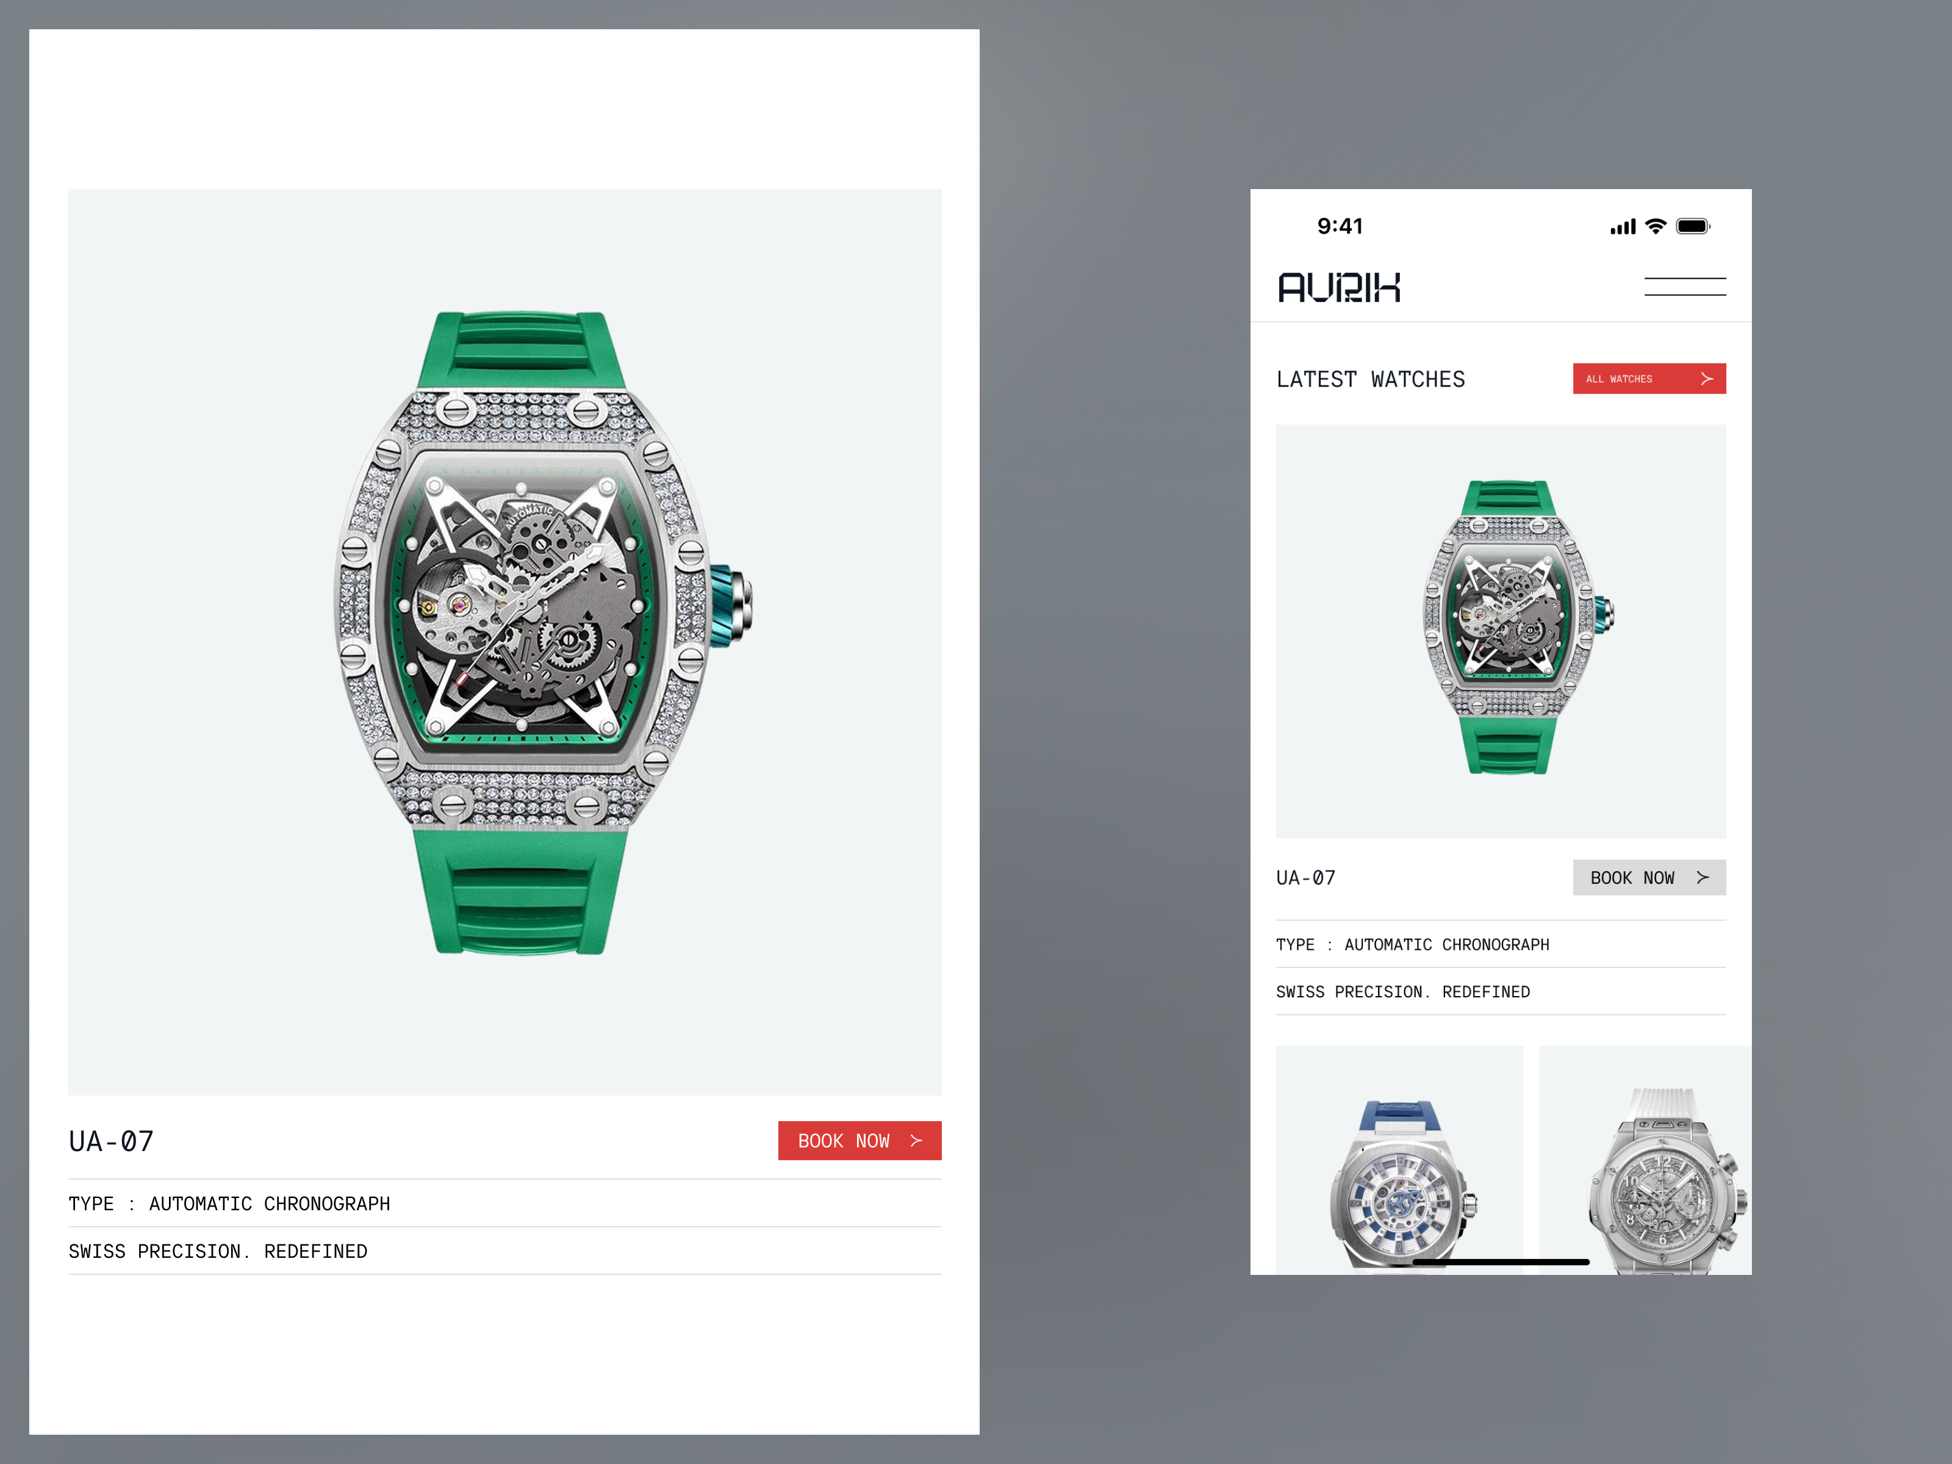The width and height of the screenshot is (1952, 1464).
Task: Tap the 9:41 clock in the status bar
Action: tap(1340, 226)
